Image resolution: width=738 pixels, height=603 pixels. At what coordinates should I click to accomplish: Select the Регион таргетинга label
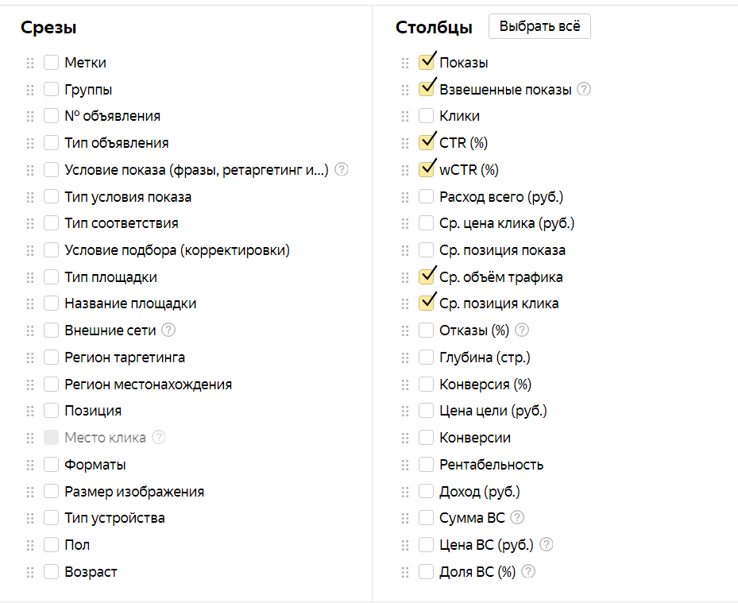pyautogui.click(x=125, y=358)
